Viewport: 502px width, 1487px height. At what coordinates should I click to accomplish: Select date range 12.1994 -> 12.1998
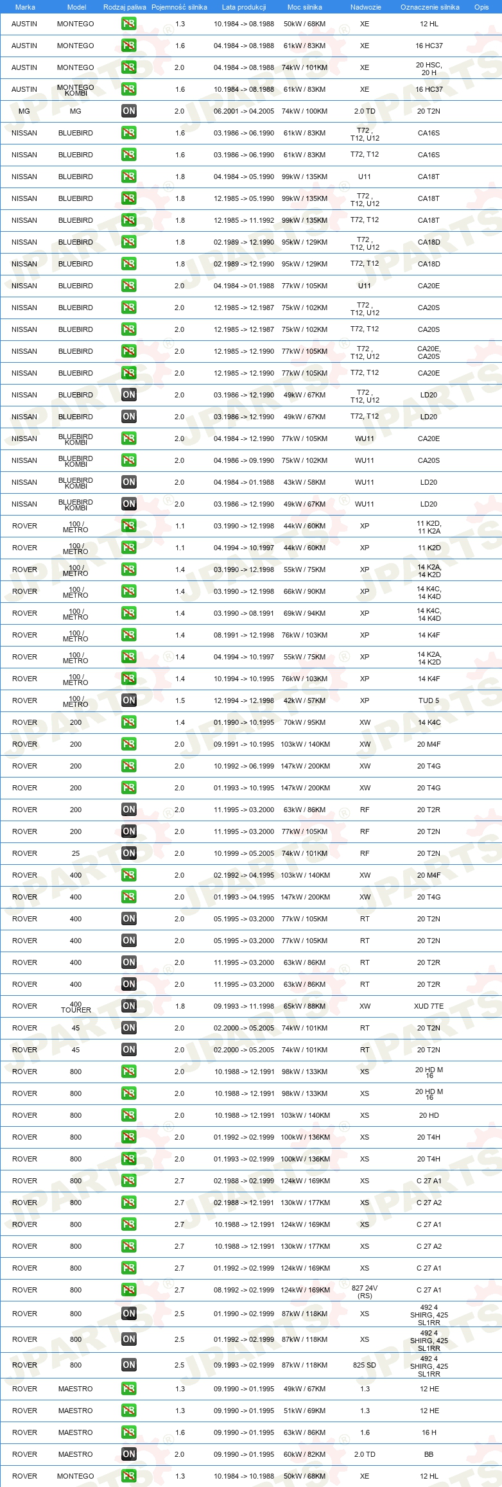pyautogui.click(x=244, y=700)
